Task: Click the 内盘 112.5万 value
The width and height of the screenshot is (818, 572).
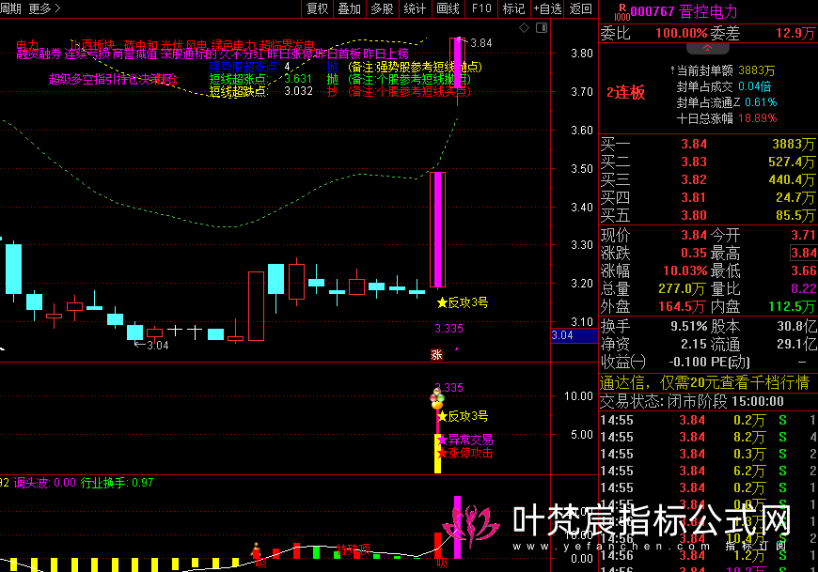Action: click(792, 306)
